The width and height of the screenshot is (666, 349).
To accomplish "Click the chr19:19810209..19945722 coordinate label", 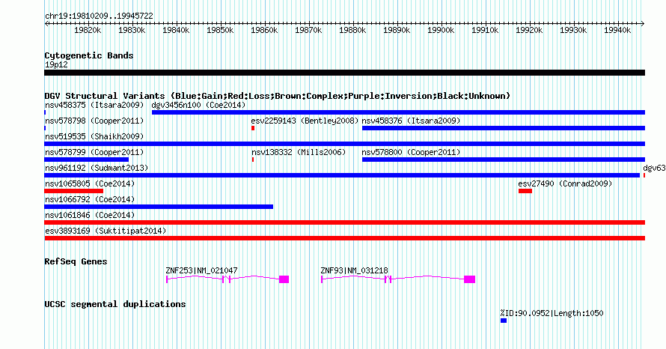I will coord(99,16).
